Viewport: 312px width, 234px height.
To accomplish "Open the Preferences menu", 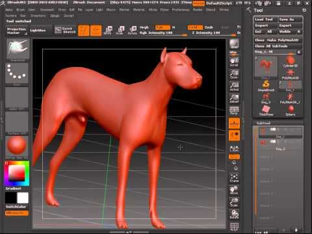I will (181, 10).
